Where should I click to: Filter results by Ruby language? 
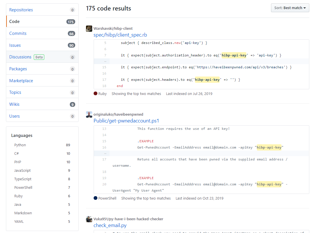point(42,196)
